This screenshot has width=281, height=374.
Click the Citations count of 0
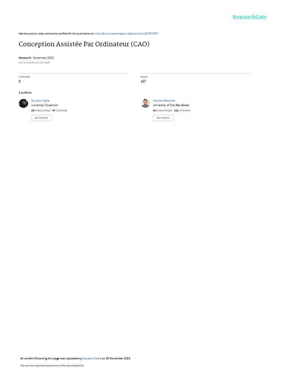(x=20, y=81)
